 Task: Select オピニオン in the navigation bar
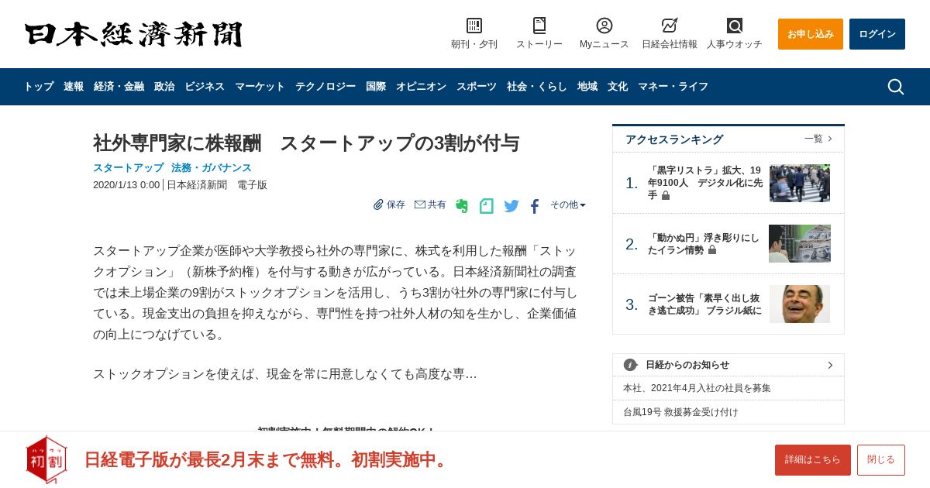[421, 87]
